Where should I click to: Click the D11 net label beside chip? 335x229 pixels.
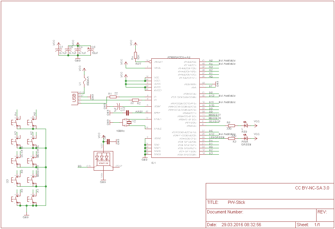211,102
